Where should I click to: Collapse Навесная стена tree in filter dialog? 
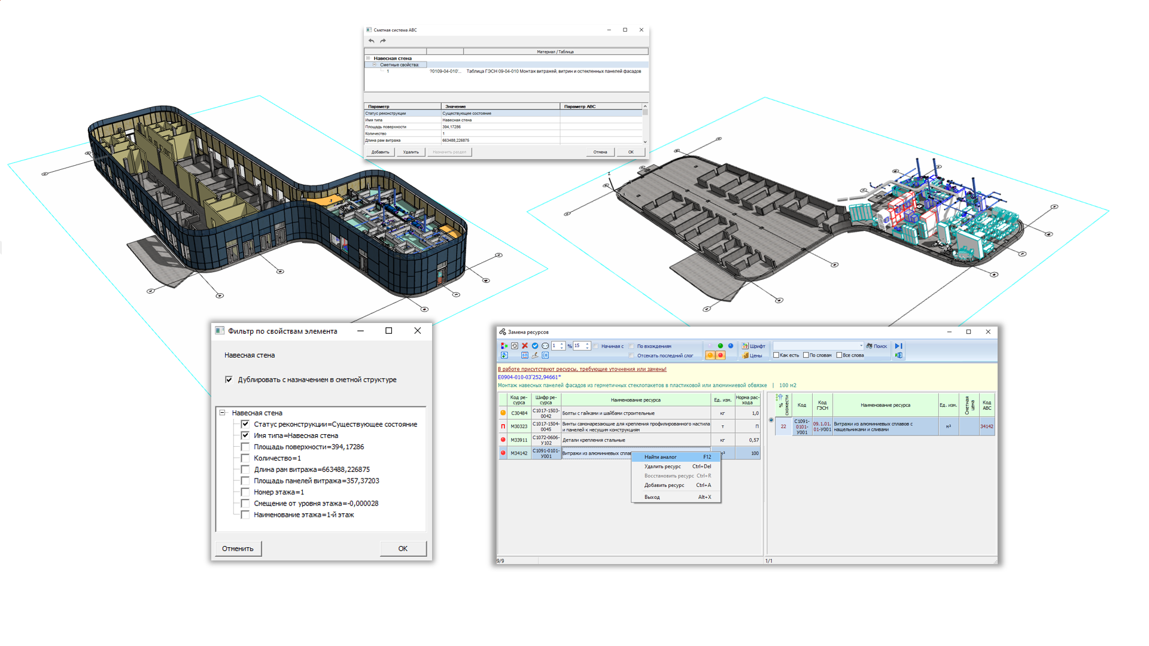(223, 413)
